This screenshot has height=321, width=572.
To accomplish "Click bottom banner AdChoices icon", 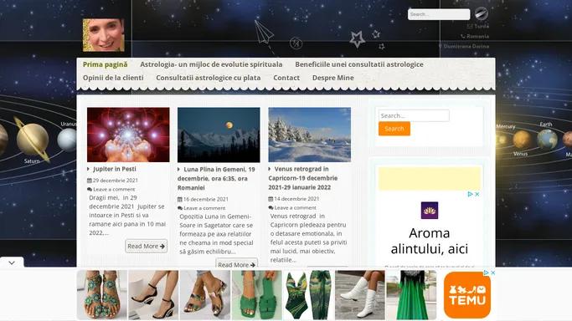I will coord(486,273).
